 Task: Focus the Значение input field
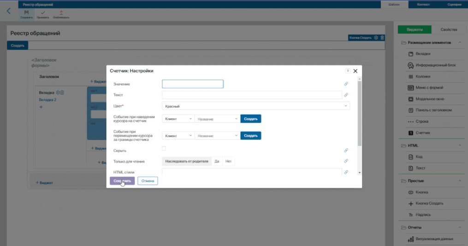tap(193, 84)
